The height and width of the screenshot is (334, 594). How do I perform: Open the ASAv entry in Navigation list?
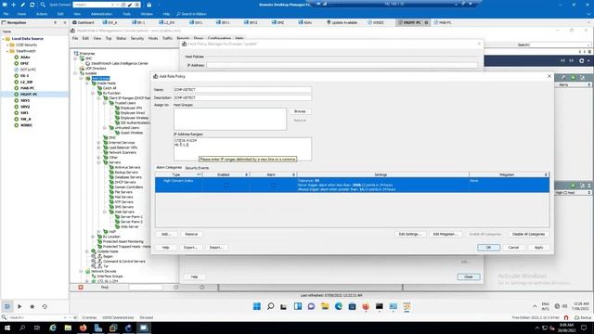[x=25, y=58]
